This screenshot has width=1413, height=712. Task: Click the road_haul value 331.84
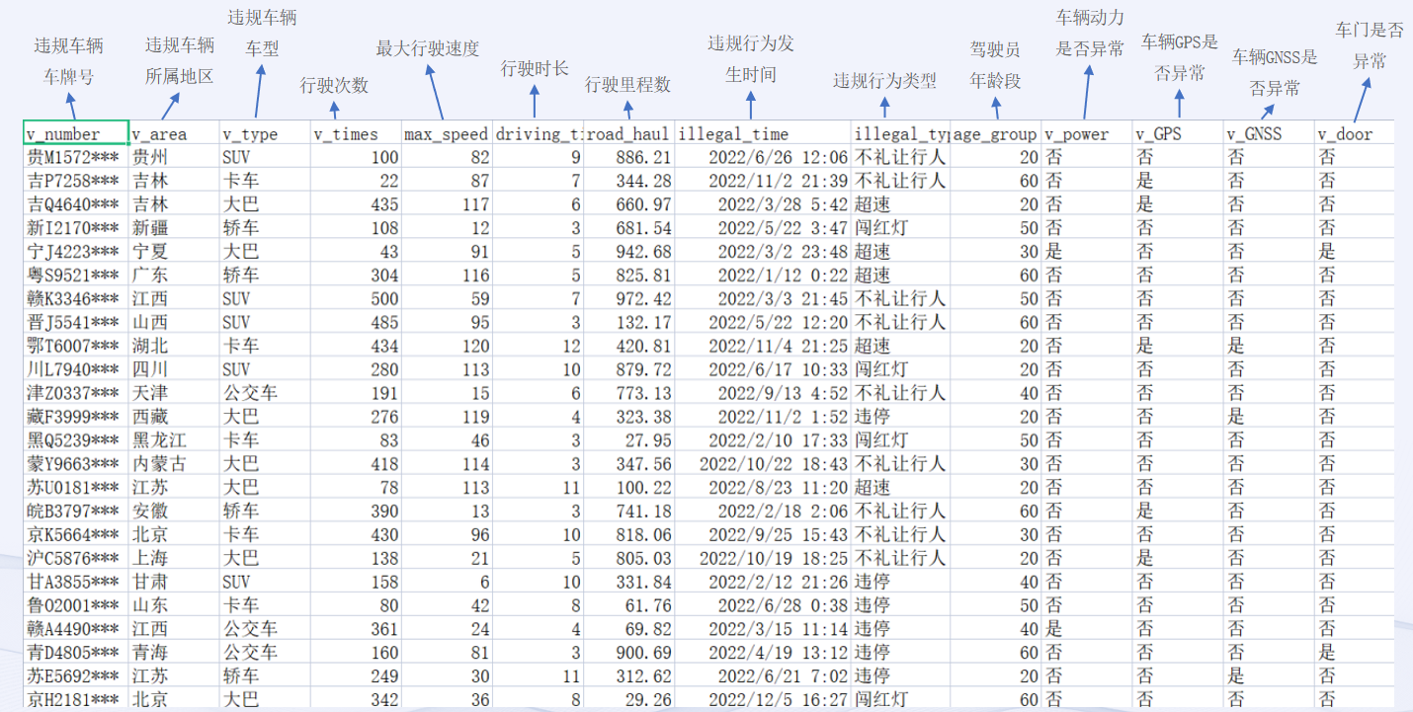tap(628, 582)
